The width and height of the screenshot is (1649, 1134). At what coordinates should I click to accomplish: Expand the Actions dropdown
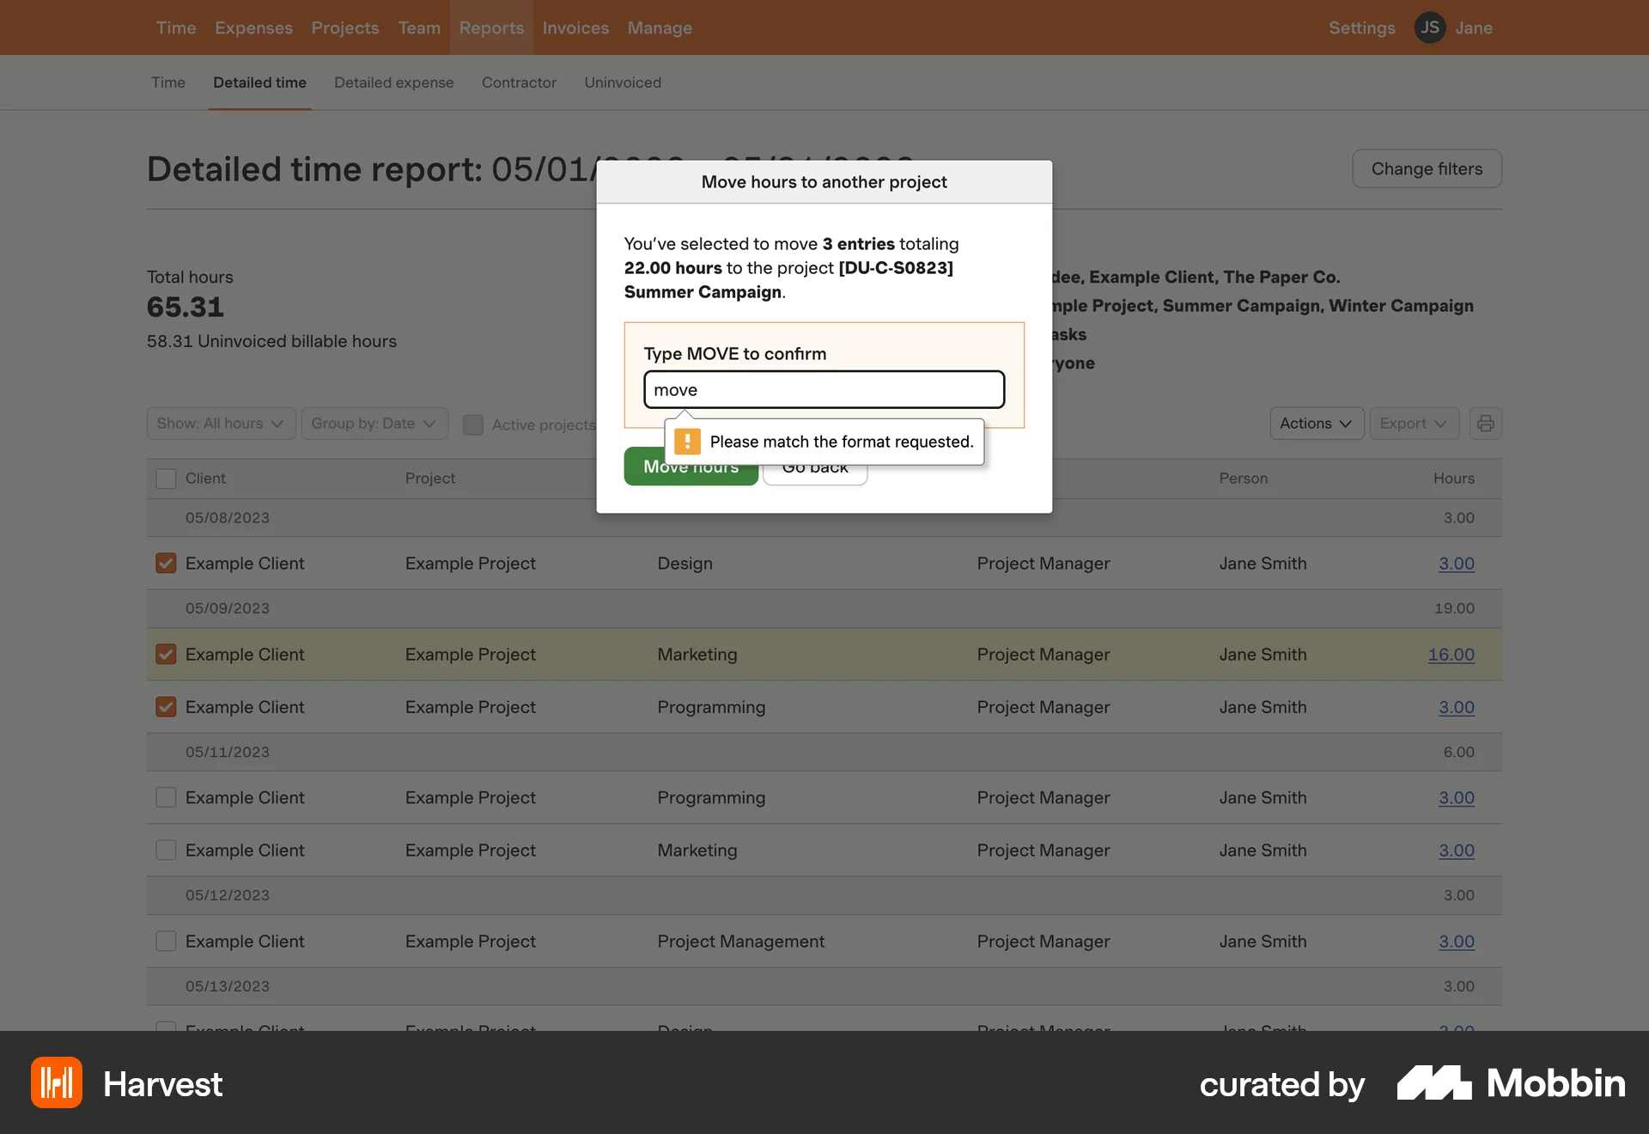click(1317, 423)
